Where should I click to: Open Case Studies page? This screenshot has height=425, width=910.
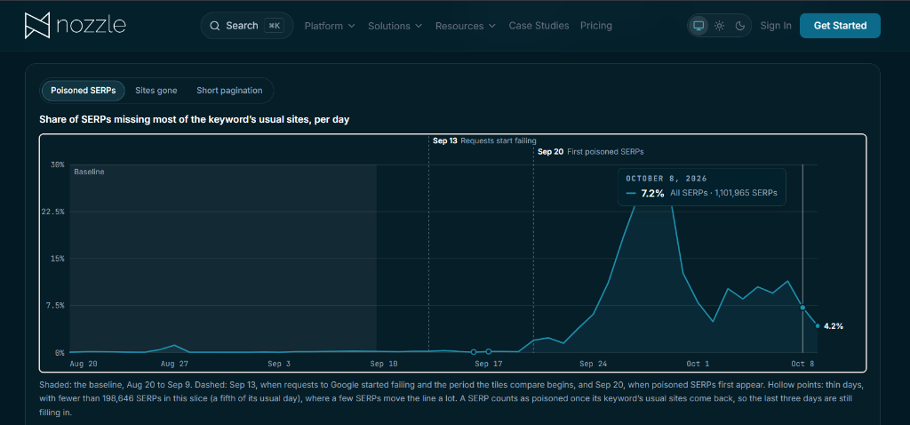tap(539, 26)
